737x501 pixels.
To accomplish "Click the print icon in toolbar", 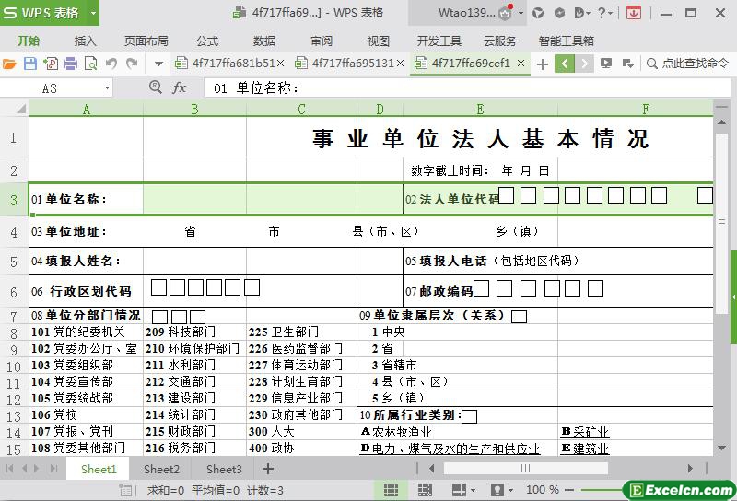I will [x=70, y=64].
